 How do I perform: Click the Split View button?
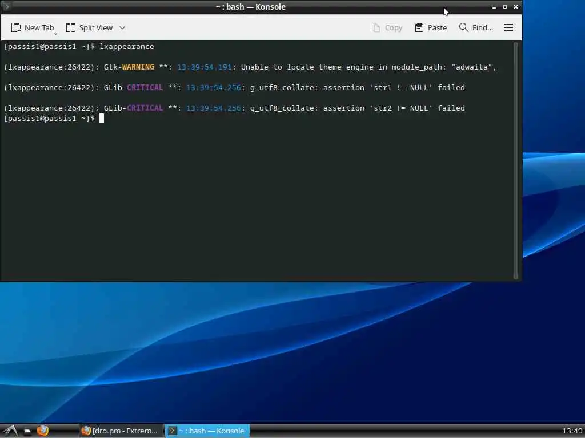click(x=89, y=27)
